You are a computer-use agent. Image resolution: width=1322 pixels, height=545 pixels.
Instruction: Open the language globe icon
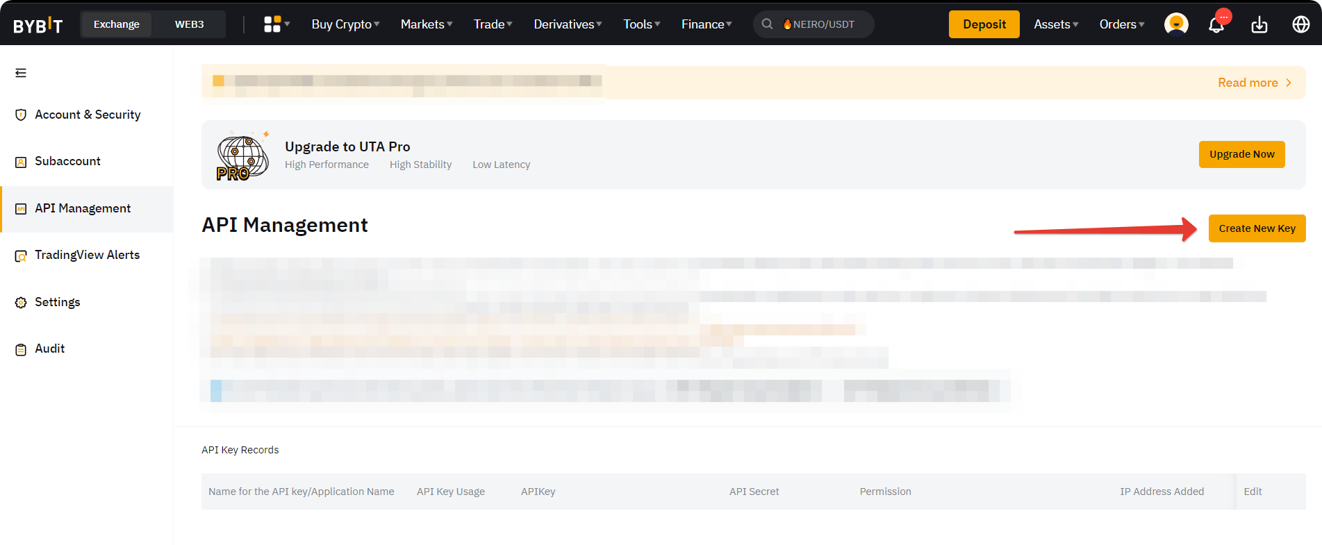click(x=1301, y=24)
